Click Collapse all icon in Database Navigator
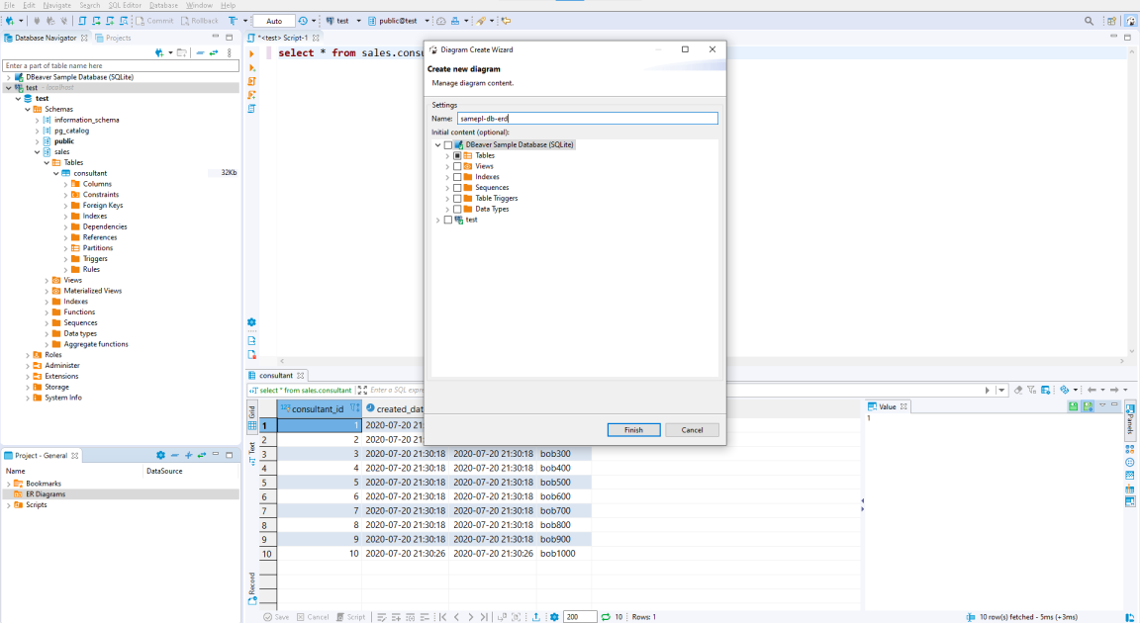 (200, 53)
